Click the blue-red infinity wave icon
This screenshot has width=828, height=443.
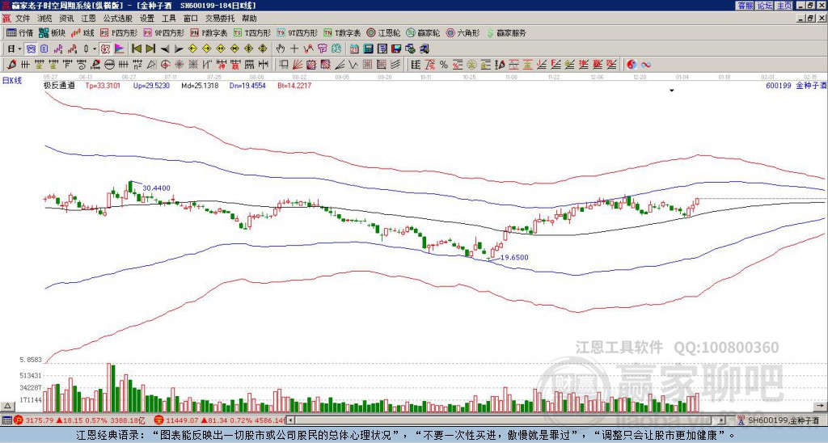pyautogui.click(x=646, y=65)
